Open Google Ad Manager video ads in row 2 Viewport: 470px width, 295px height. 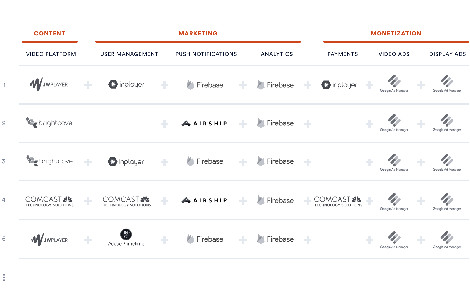coord(394,123)
